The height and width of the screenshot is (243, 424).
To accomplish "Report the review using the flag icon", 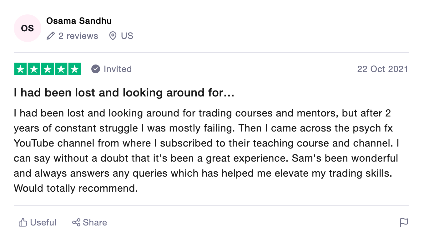I will 404,223.
